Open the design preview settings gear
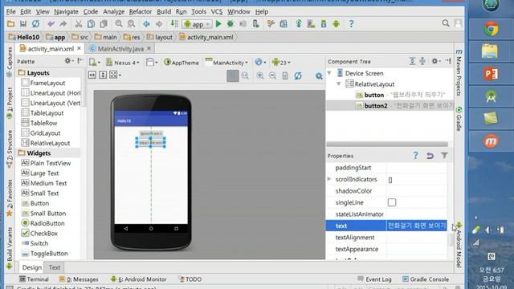 pos(319,76)
